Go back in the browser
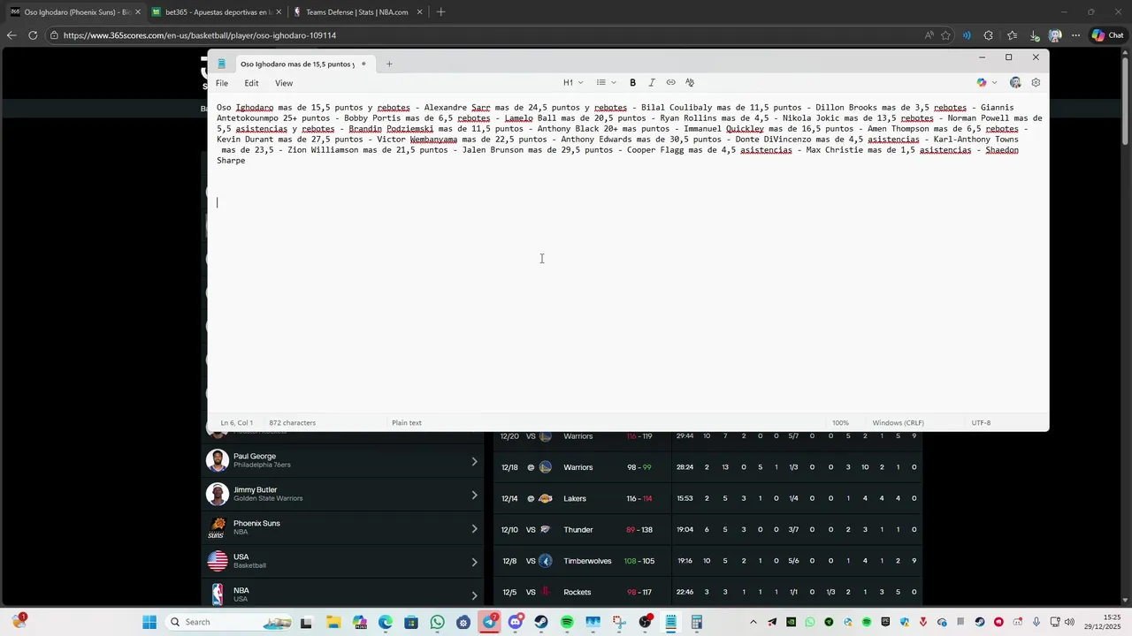1132x636 pixels. click(11, 35)
